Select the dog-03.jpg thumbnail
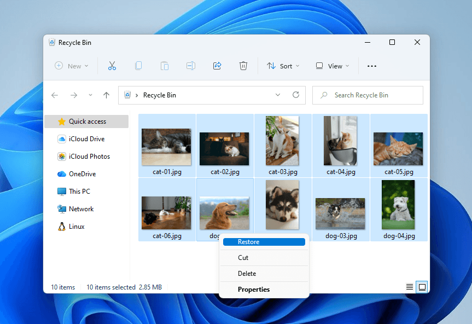Image resolution: width=472 pixels, height=324 pixels. point(340,213)
